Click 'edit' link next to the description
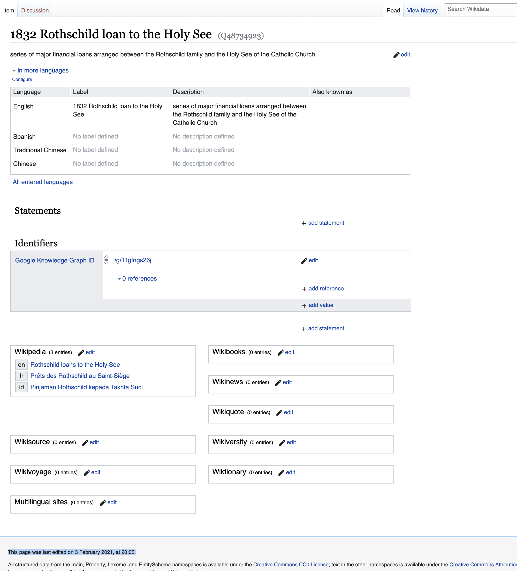Image resolution: width=517 pixels, height=571 pixels. point(405,55)
